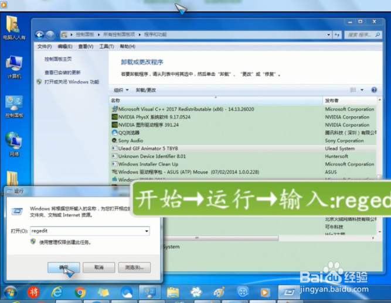Open 打开或关闭 Windows 功能 link
This screenshot has width=391, height=303.
(x=72, y=82)
